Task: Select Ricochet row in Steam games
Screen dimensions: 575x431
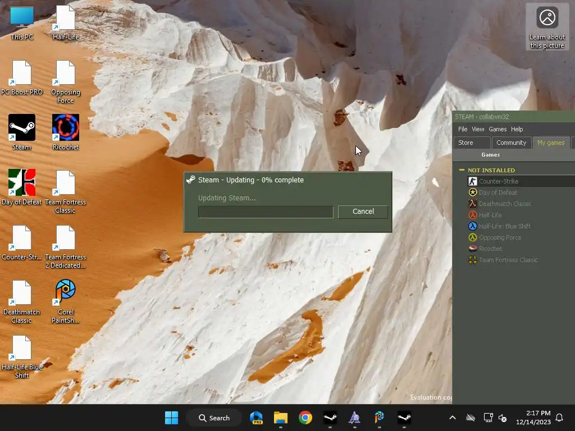Action: tap(522, 249)
